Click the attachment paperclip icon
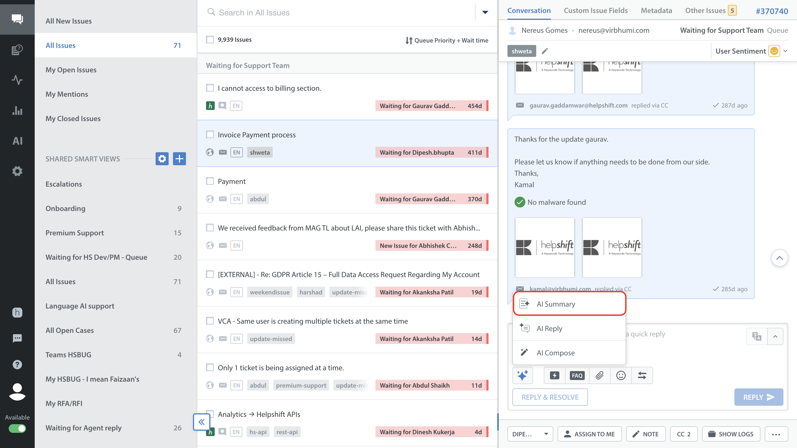797x448 pixels. click(600, 375)
